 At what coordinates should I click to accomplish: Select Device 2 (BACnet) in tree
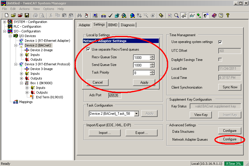(x=38, y=45)
